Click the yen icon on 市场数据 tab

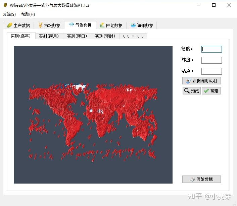point(40,25)
